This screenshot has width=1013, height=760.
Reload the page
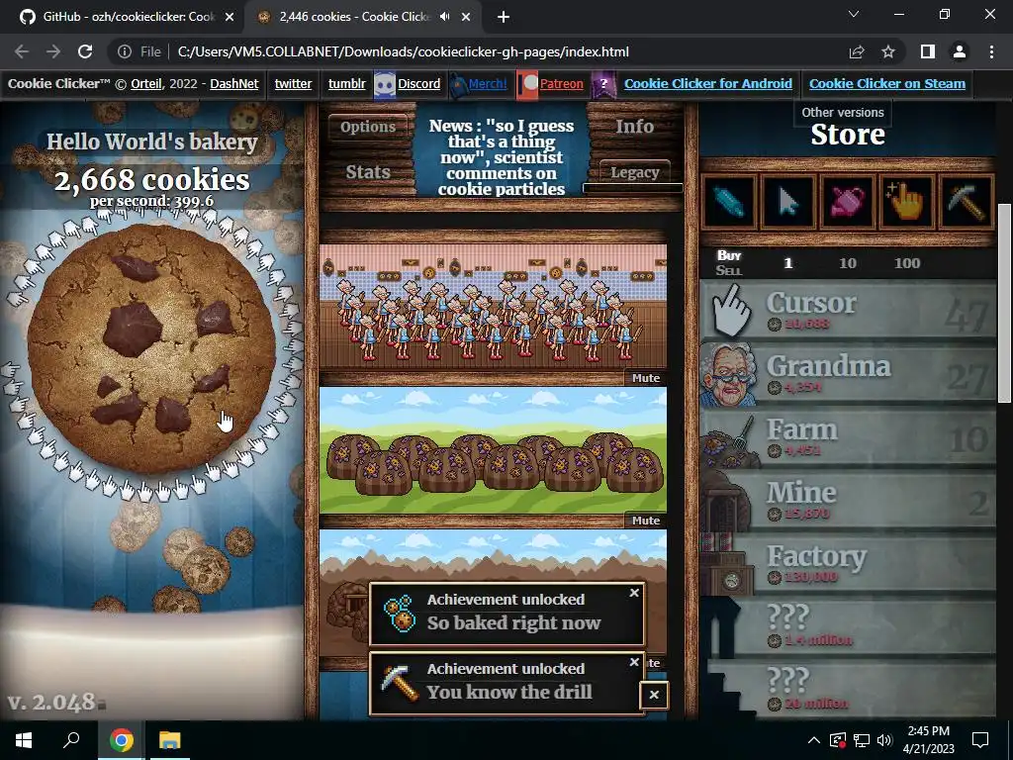click(x=85, y=51)
